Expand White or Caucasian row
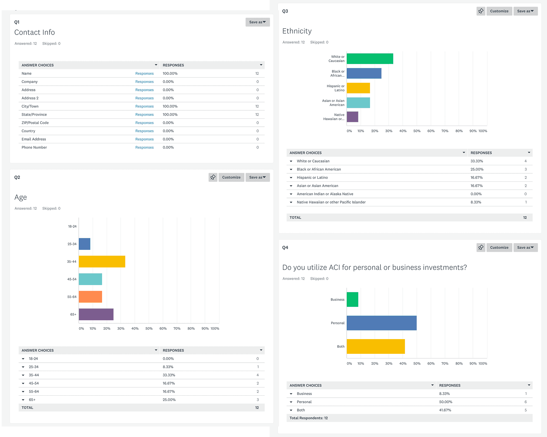Image resolution: width=547 pixels, height=437 pixels. [x=291, y=161]
